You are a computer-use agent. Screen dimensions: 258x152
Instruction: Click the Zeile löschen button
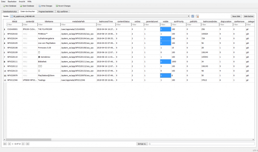click(x=249, y=16)
